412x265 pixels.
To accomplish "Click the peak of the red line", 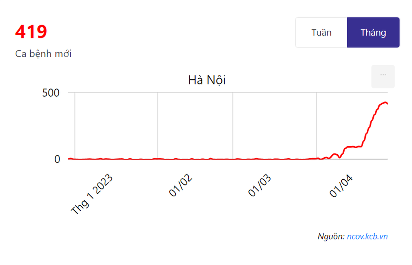I will (x=385, y=103).
